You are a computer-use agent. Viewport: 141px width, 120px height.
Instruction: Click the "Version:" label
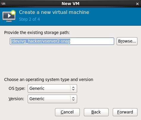click(16, 99)
